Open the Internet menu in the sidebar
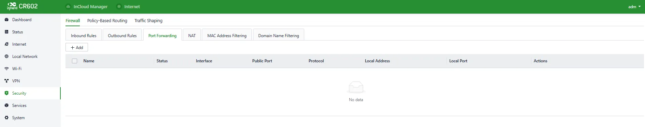645x127 pixels. tap(30, 44)
